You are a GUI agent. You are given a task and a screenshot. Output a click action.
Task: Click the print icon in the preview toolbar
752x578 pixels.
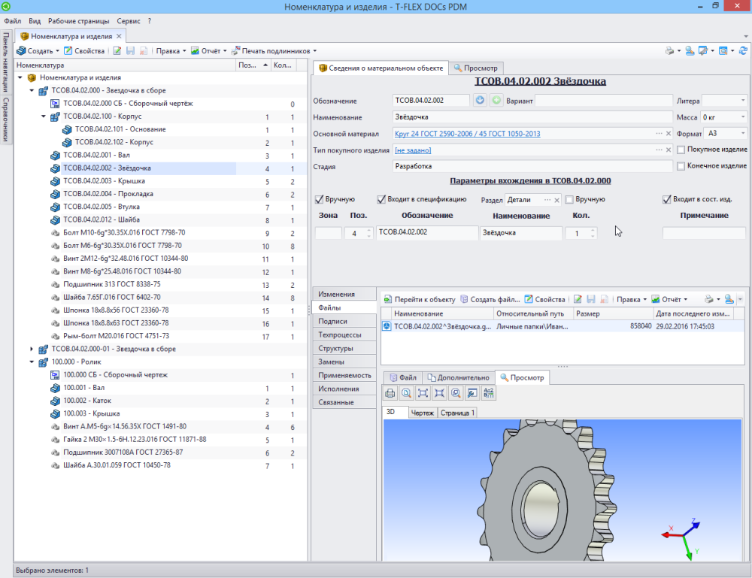tap(390, 393)
